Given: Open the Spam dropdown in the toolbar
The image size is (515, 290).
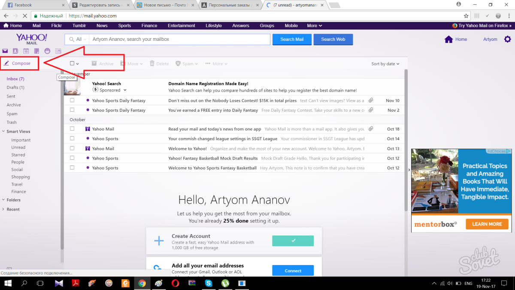Looking at the screenshot, I should (187, 64).
